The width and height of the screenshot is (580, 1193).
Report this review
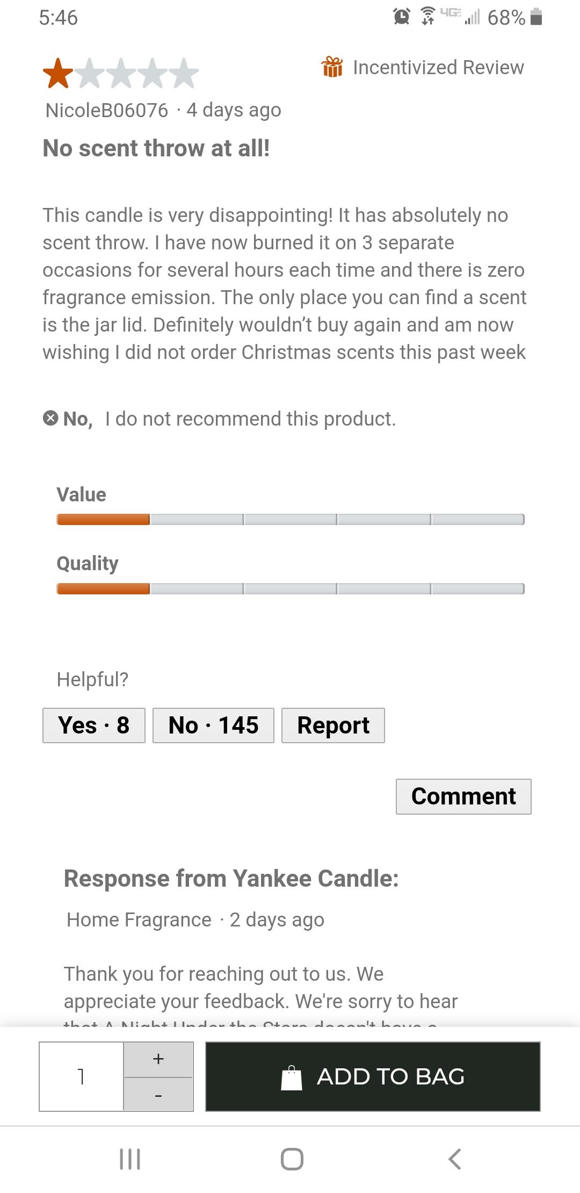point(333,725)
